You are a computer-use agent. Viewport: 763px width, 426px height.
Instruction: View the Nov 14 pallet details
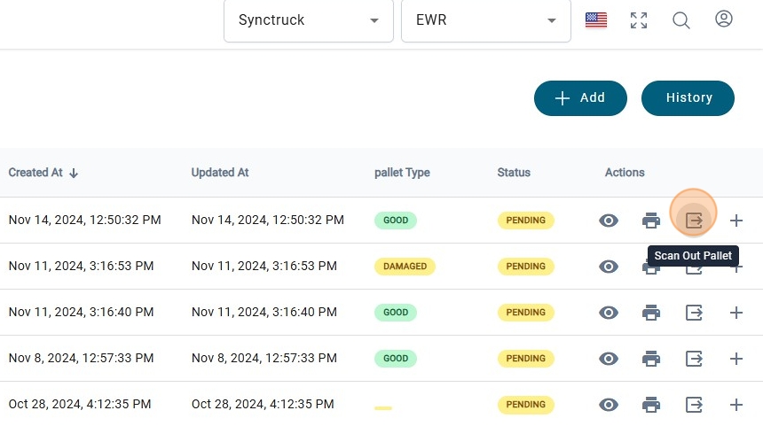click(x=609, y=221)
